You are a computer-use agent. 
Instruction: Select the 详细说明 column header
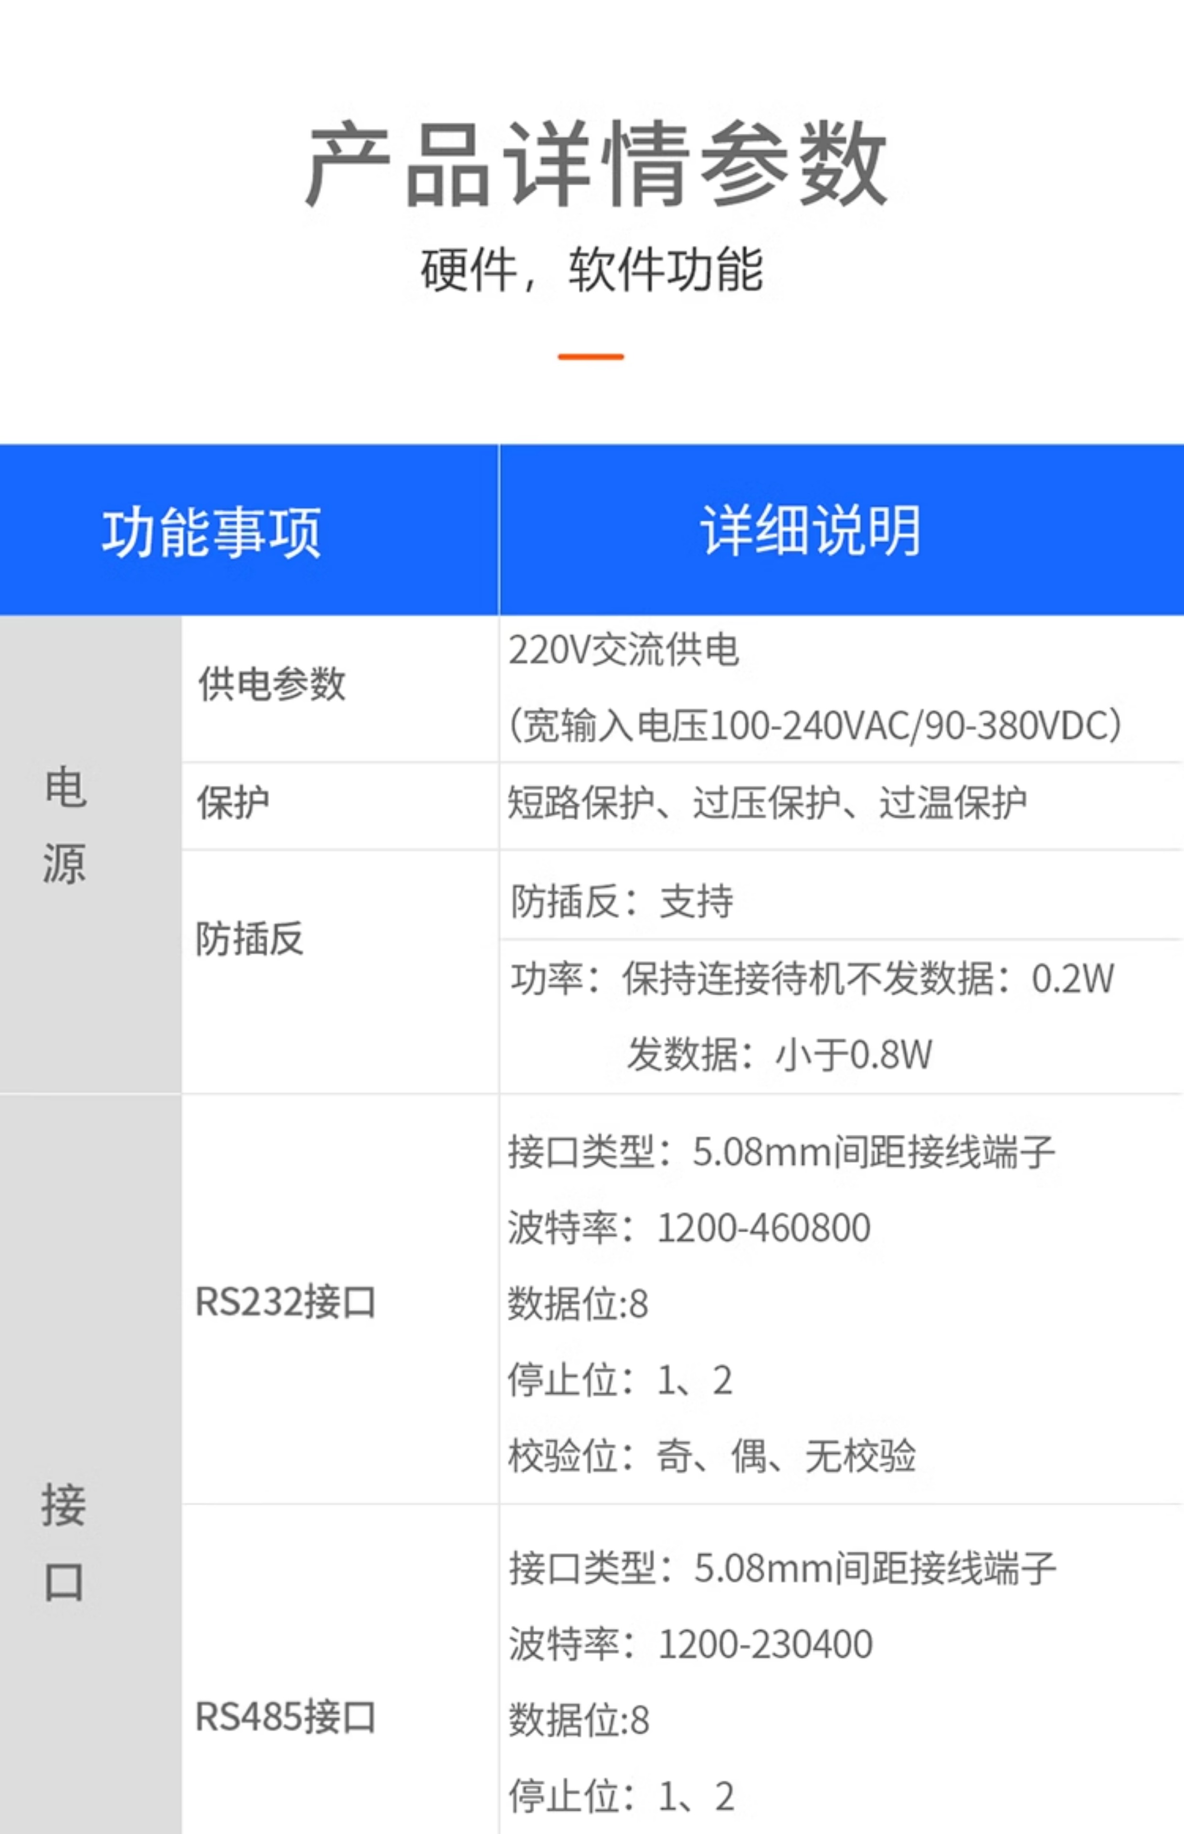[811, 531]
